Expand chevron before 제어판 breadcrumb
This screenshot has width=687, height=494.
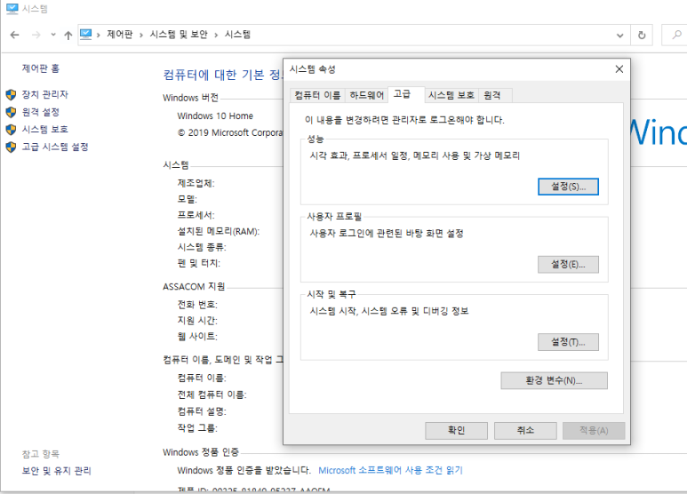(98, 35)
